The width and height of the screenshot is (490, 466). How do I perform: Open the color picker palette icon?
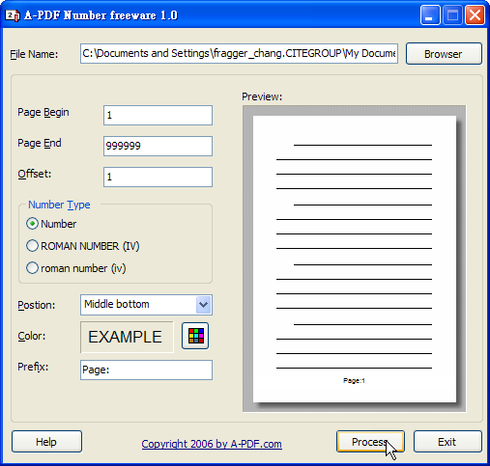[x=195, y=336]
